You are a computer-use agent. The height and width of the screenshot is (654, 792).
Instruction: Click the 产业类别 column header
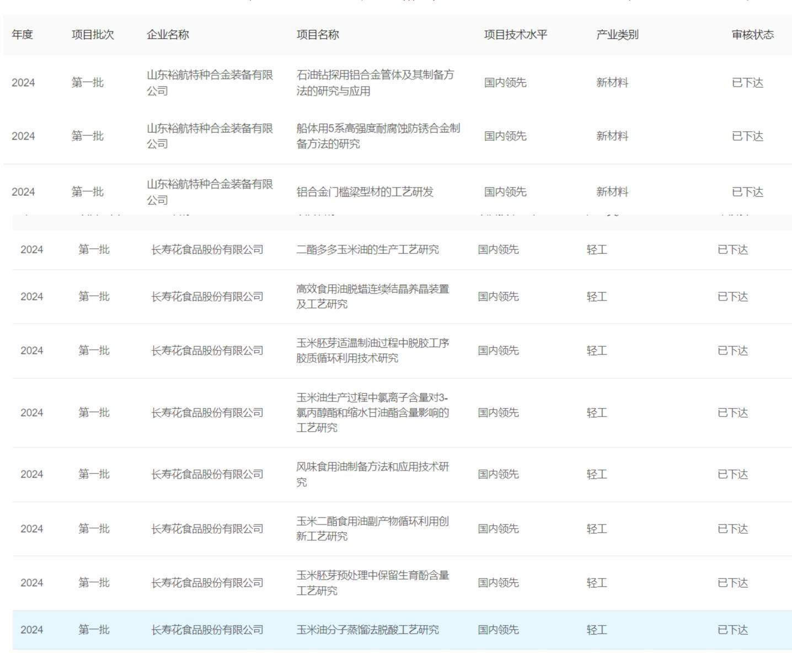pyautogui.click(x=617, y=35)
